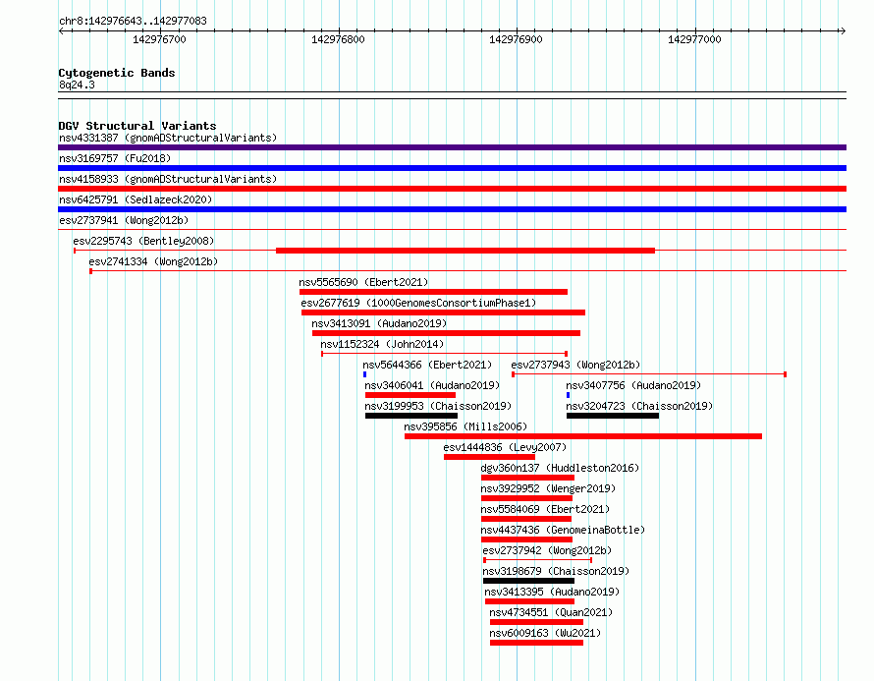Click nsv4437436 red variant bar

coord(526,539)
